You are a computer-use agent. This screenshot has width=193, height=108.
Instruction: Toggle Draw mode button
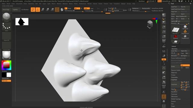click(x=38, y=9)
